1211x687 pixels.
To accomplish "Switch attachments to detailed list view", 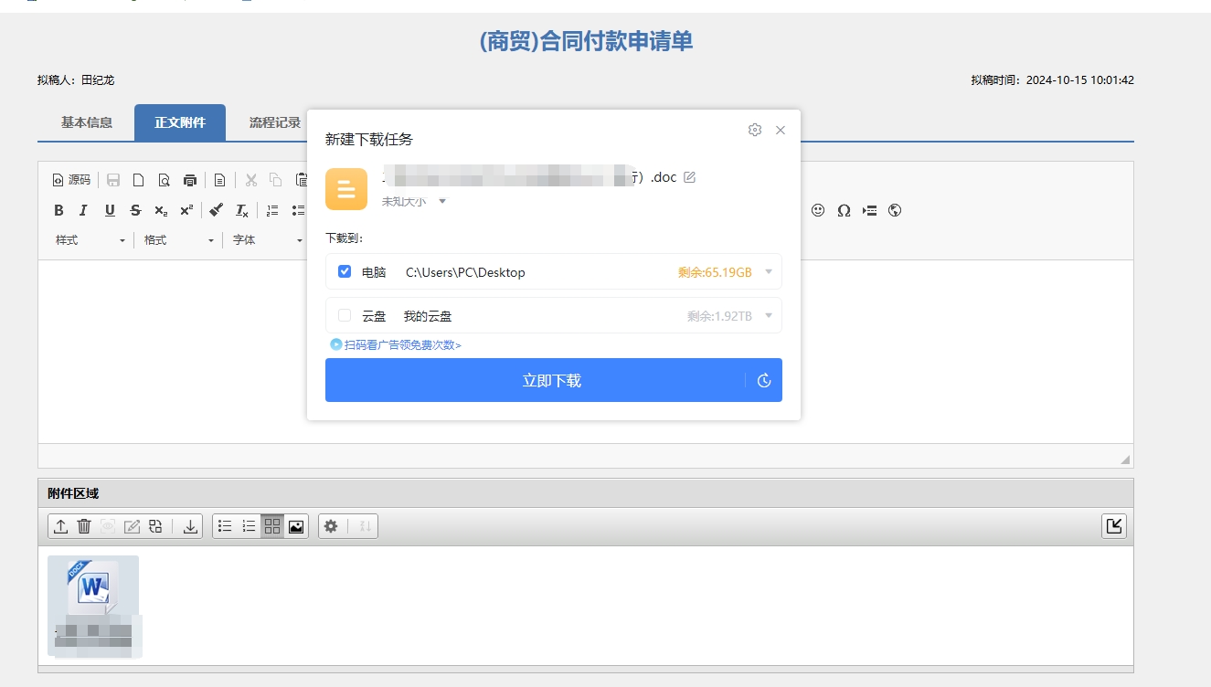I will (x=249, y=526).
